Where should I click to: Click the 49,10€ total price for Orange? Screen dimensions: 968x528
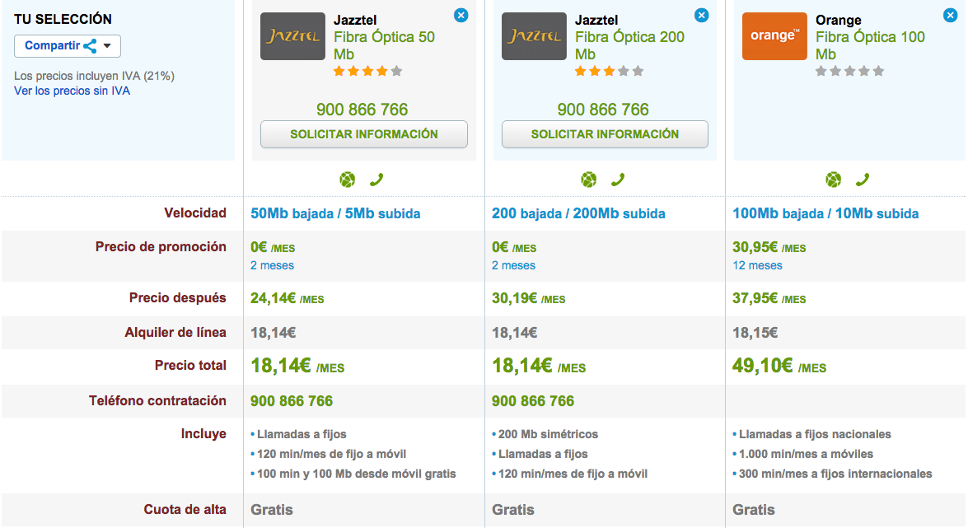(779, 367)
